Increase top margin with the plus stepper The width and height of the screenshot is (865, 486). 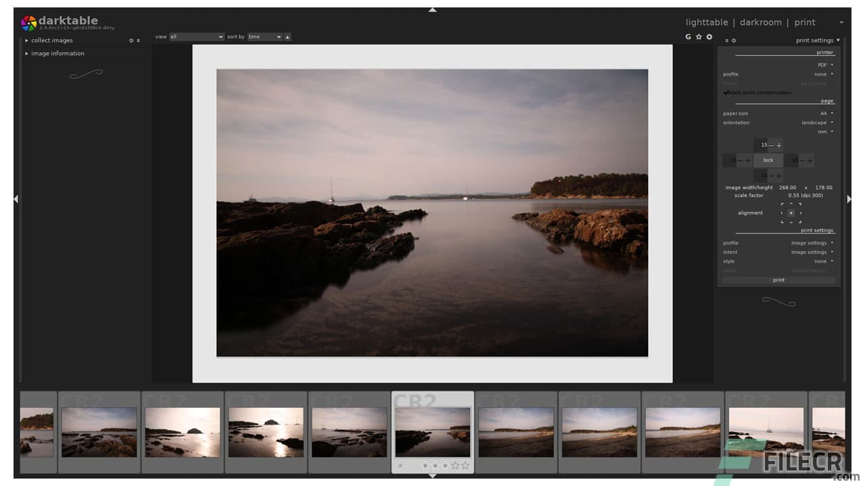[778, 144]
